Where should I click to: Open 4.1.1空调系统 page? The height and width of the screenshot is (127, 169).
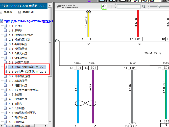point(18,85)
